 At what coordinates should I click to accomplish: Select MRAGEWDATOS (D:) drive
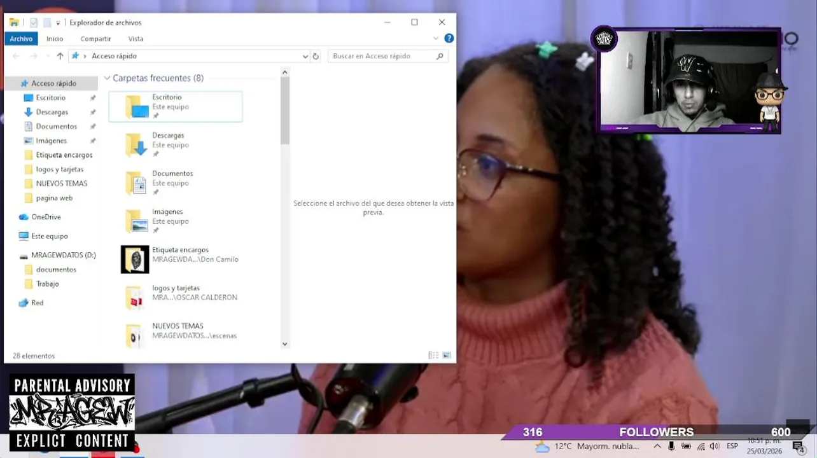tap(63, 255)
